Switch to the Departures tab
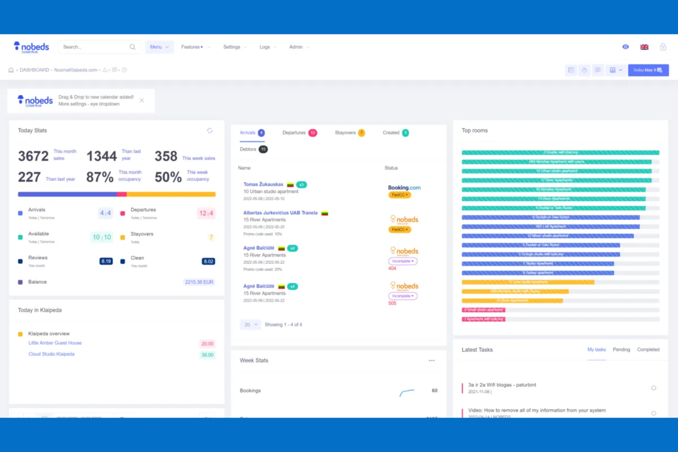 pos(295,133)
